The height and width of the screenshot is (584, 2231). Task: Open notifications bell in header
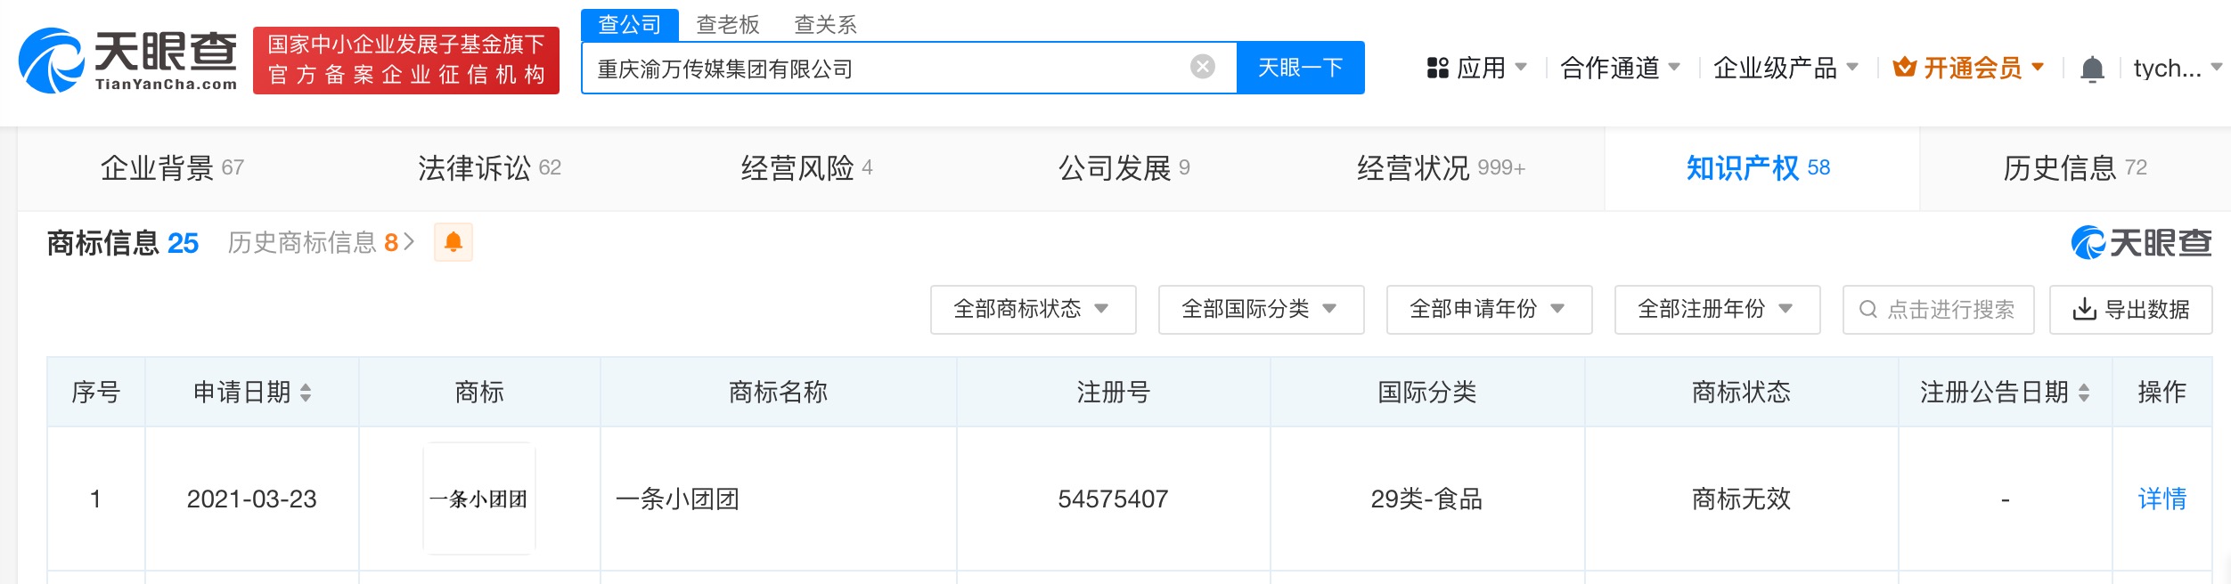2091,69
